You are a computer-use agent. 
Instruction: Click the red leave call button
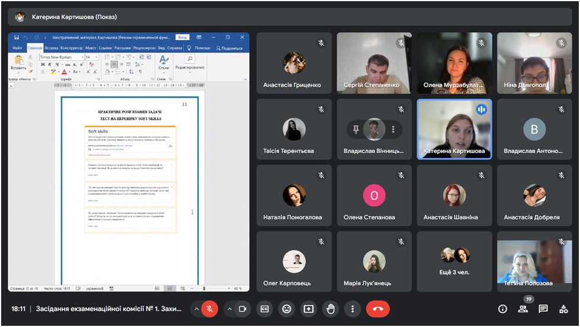click(378, 309)
